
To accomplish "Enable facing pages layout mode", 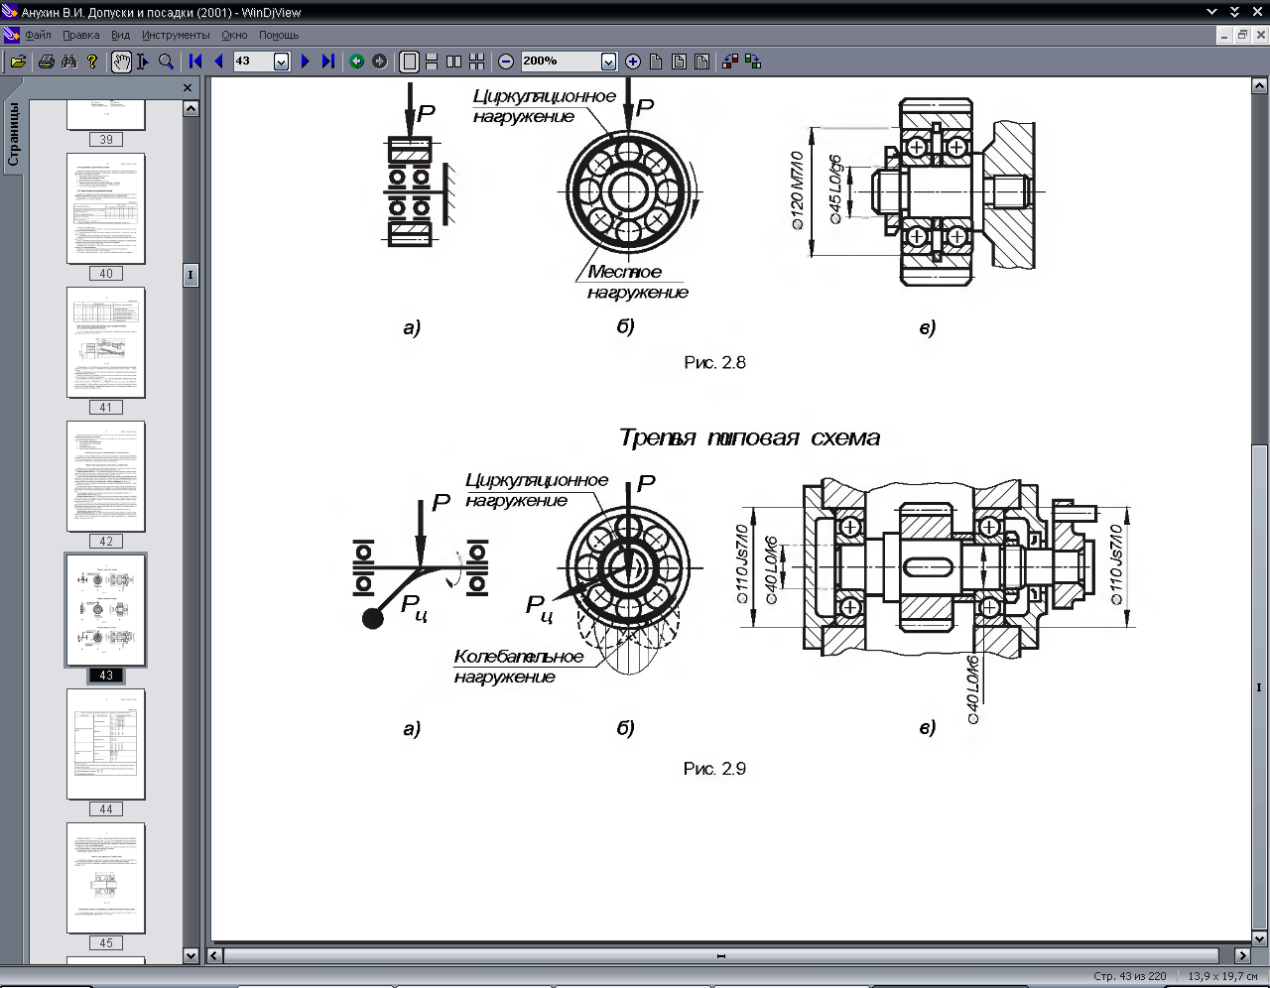I will pos(454,62).
